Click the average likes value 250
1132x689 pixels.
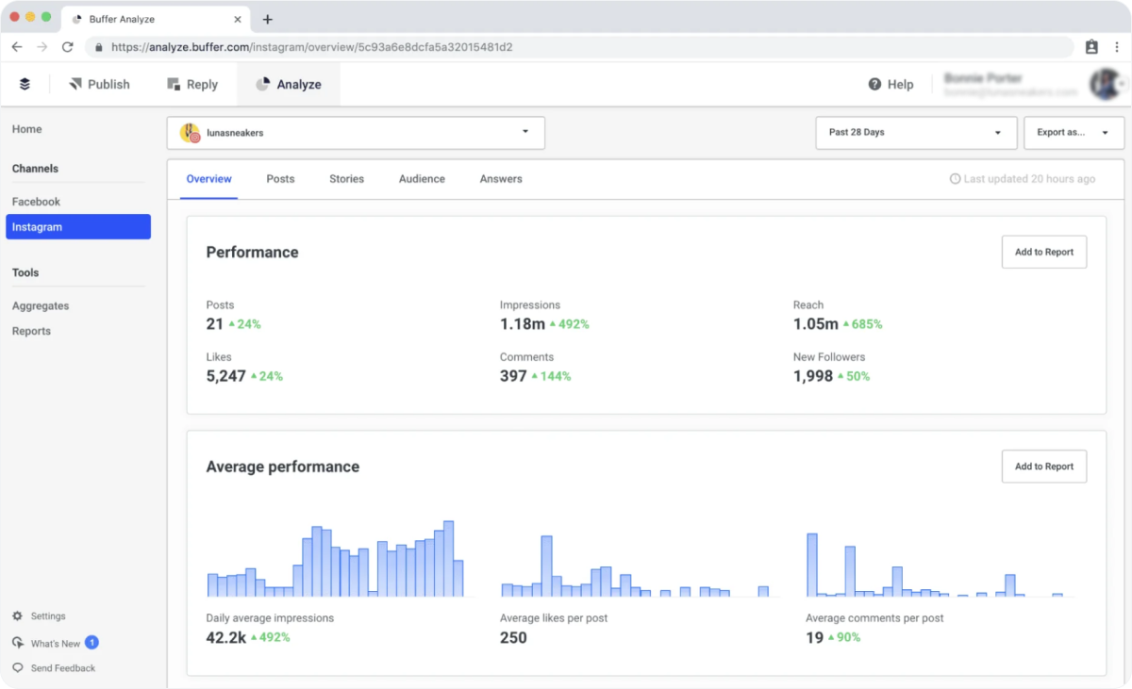(x=513, y=637)
